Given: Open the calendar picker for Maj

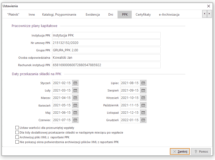Looking at the screenshot, I should pyautogui.click(x=75, y=113).
